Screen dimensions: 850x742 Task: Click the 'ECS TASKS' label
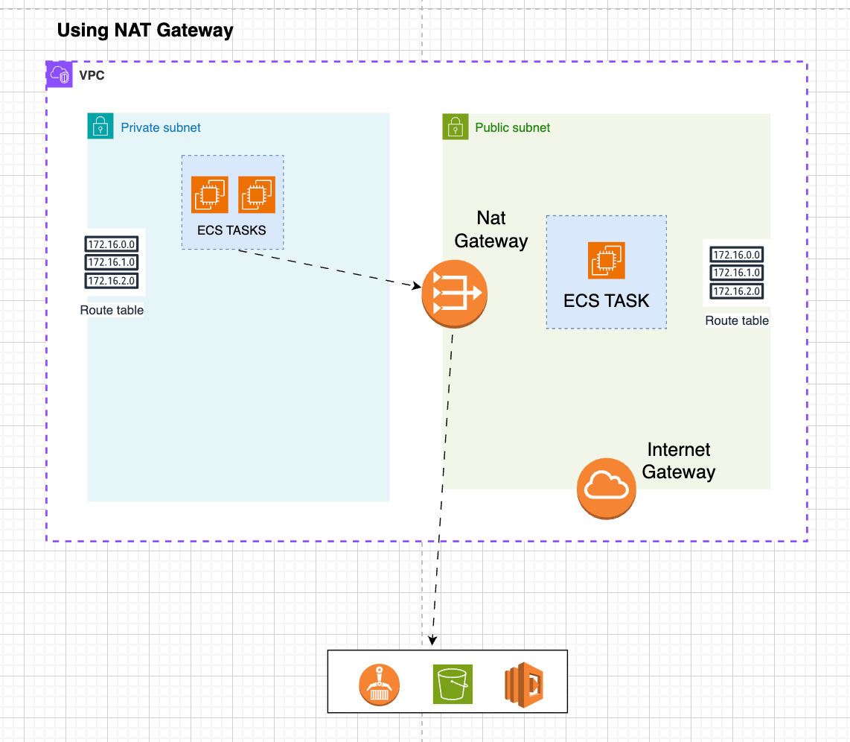click(x=231, y=230)
